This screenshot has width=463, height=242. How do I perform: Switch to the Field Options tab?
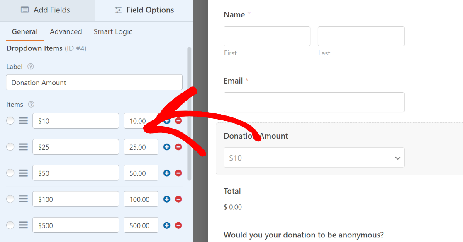(x=144, y=10)
